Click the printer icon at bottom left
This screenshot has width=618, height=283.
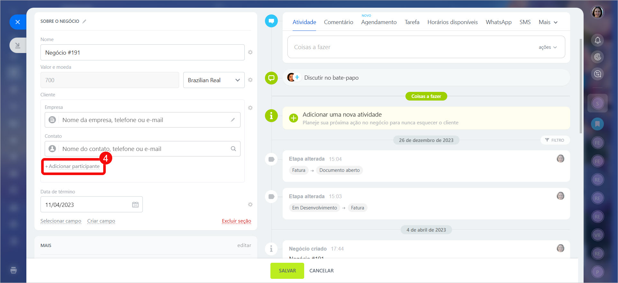click(x=14, y=270)
